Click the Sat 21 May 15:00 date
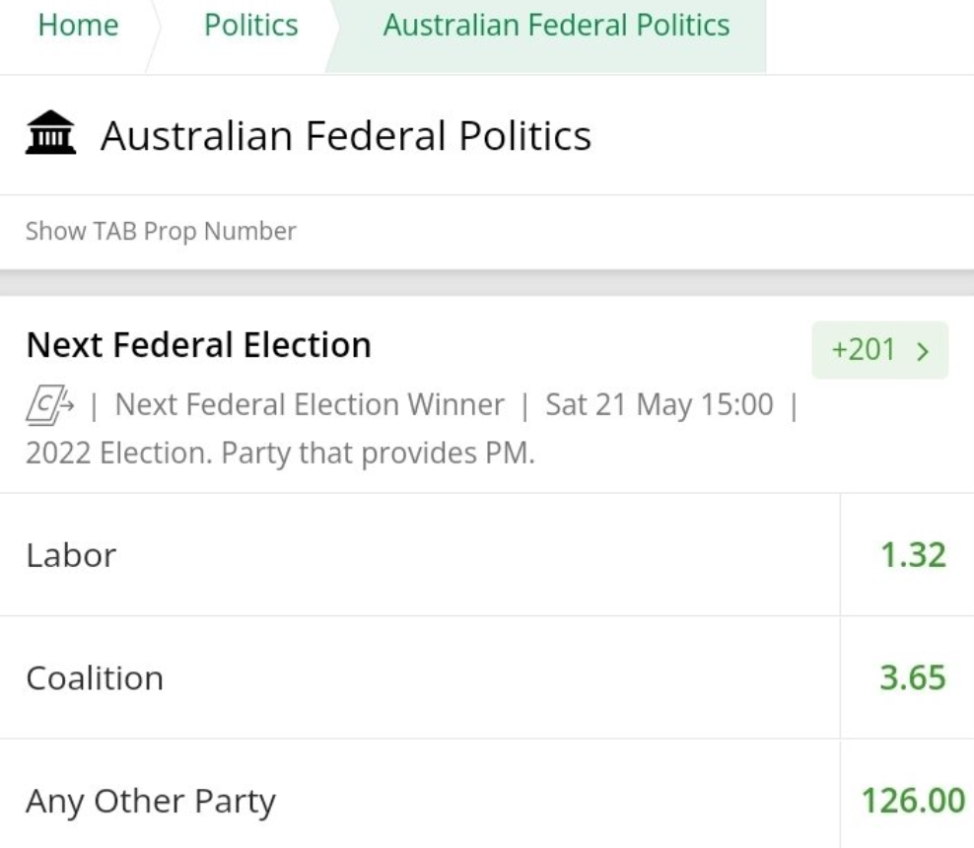 pos(660,404)
